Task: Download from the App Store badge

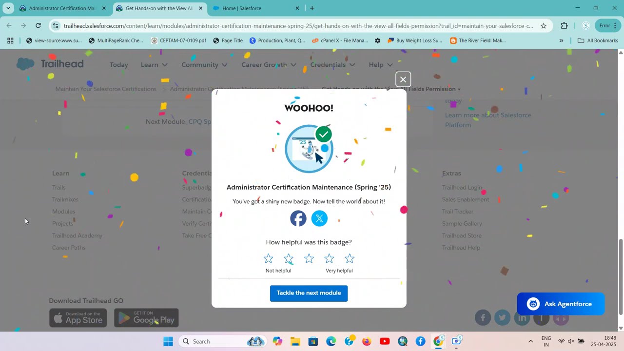Action: [x=78, y=318]
